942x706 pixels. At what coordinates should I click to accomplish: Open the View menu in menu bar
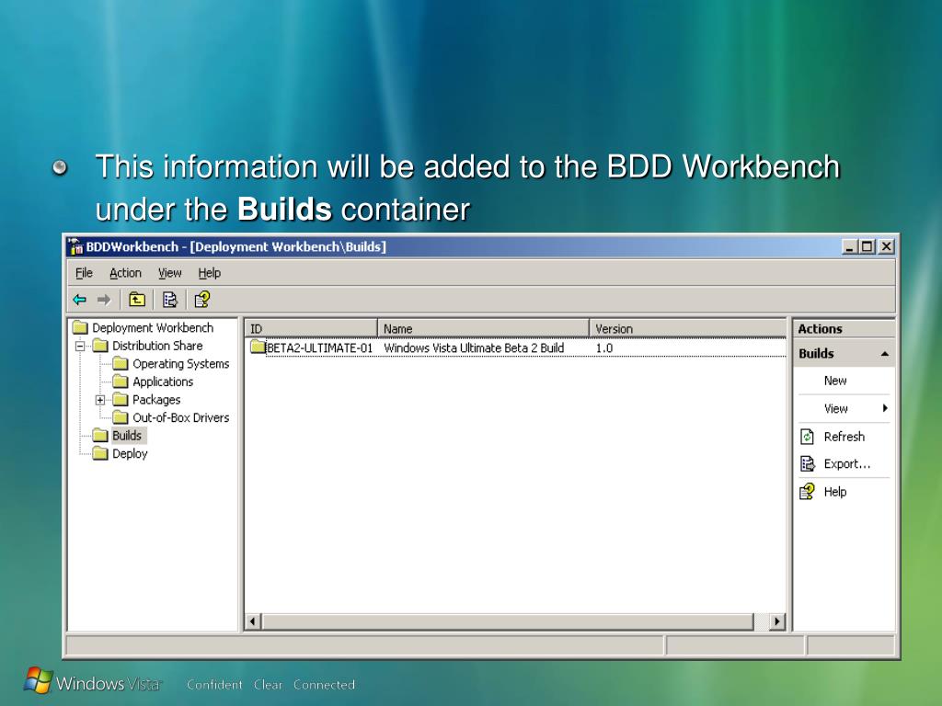click(x=169, y=273)
